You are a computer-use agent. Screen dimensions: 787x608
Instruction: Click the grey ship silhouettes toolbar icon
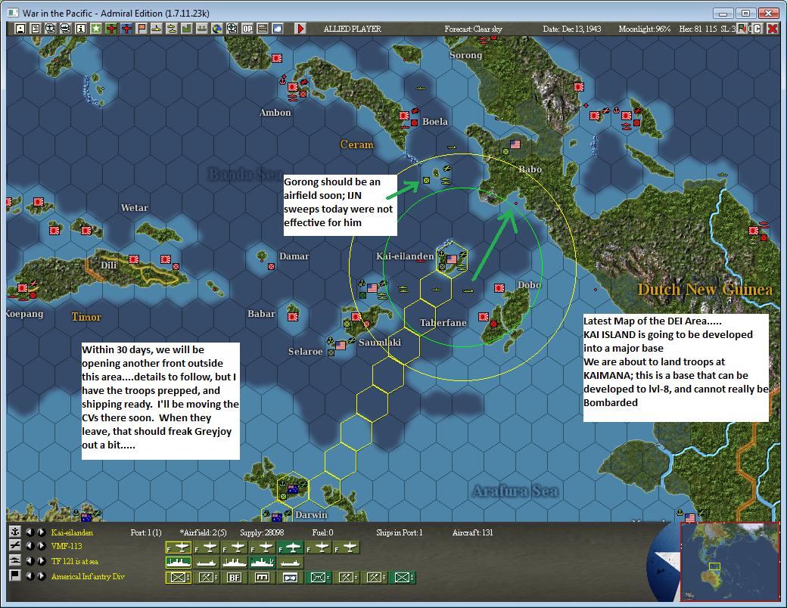coord(202,29)
